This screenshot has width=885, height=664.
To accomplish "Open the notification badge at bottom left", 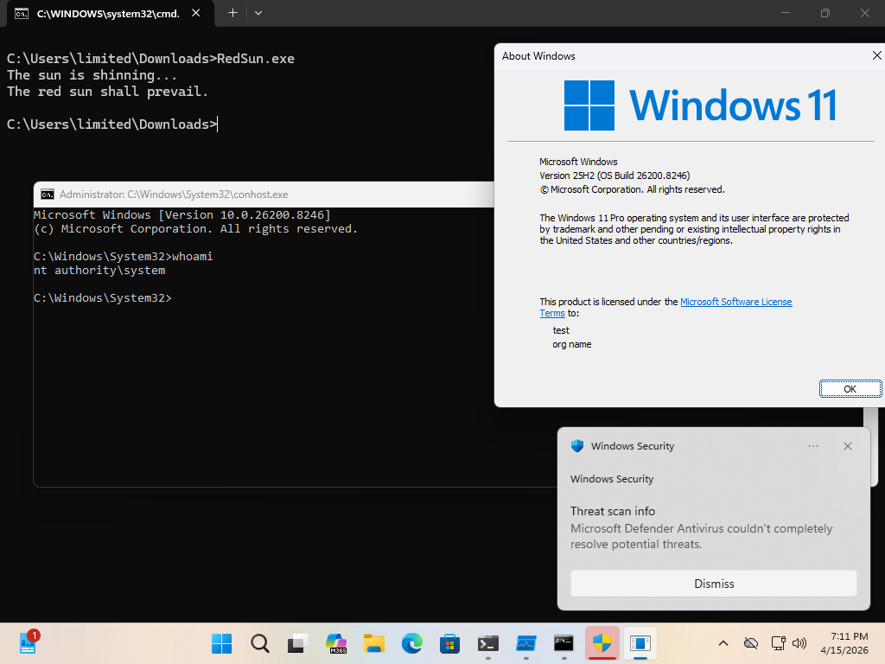I will click(x=29, y=643).
